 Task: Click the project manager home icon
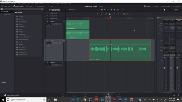click(x=174, y=95)
